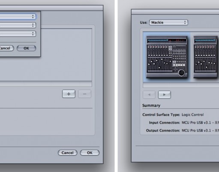The width and height of the screenshot is (219, 172).
Task: Expand the middle popup menu in sheet
Action: click(18, 25)
